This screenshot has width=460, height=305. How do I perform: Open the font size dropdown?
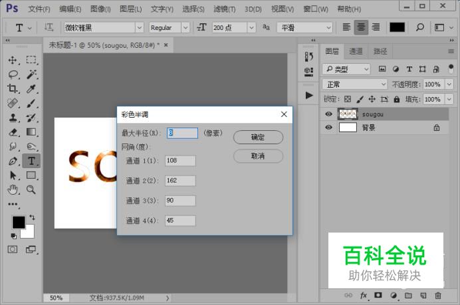251,27
